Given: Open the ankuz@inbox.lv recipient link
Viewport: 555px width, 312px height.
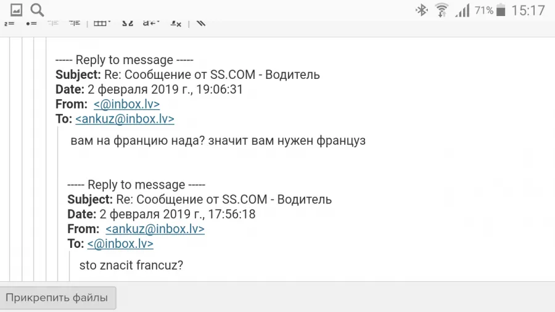Looking at the screenshot, I should pos(125,119).
